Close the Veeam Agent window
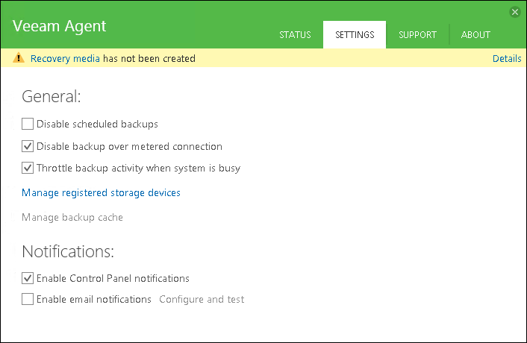 click(x=514, y=12)
